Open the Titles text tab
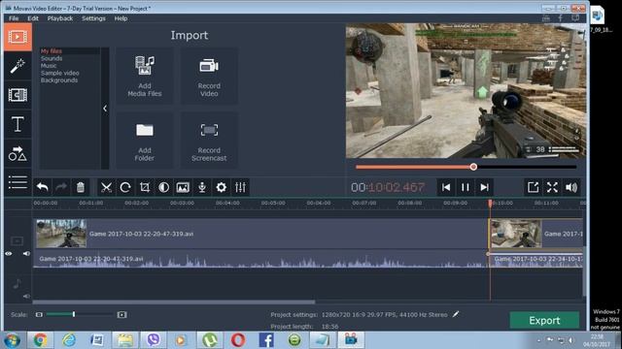Image resolution: width=622 pixels, height=349 pixels. click(x=17, y=124)
